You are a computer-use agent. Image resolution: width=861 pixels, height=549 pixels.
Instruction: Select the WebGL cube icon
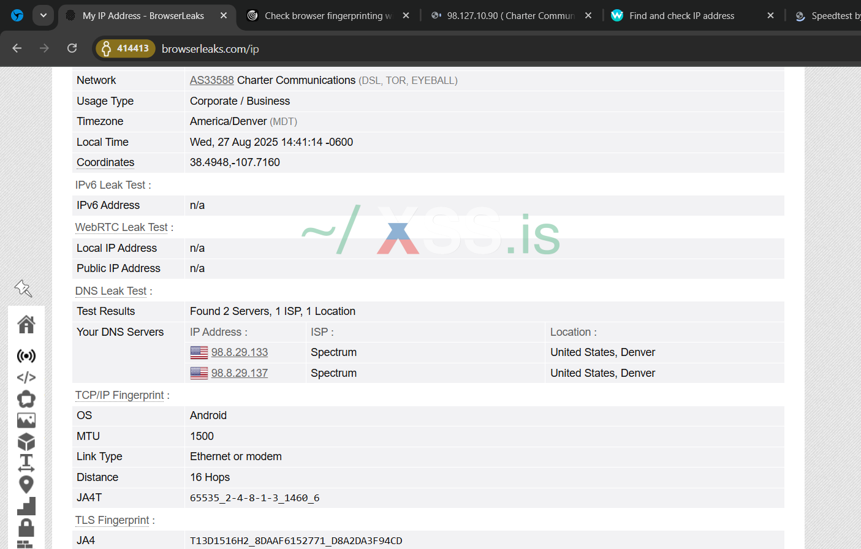(26, 442)
